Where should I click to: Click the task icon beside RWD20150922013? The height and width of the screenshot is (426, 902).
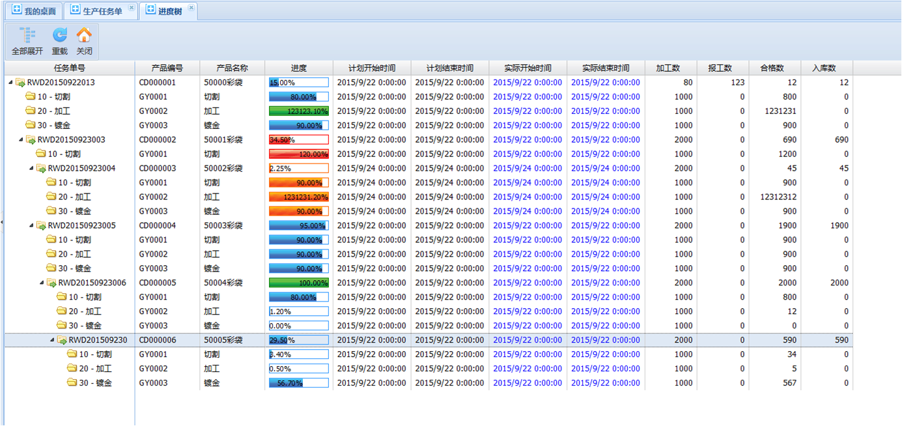(20, 83)
